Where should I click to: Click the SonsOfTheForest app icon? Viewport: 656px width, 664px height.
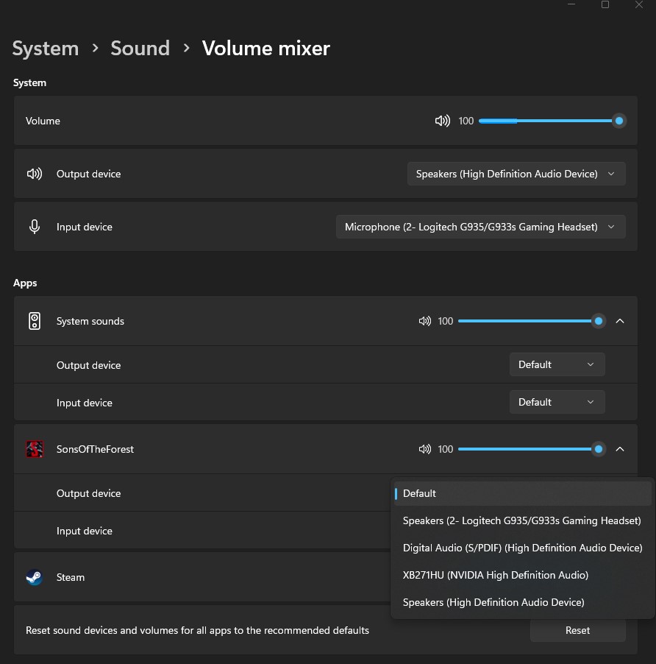click(x=35, y=449)
